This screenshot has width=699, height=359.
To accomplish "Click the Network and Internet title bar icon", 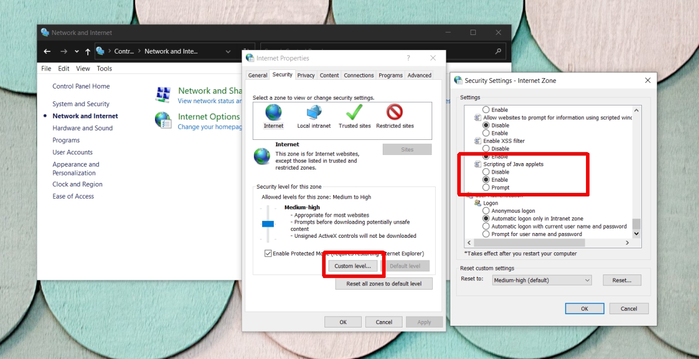I will [45, 33].
